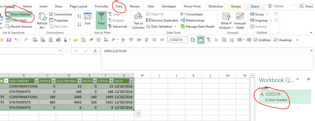
Task: Open connection Properties
Action: 59,20
